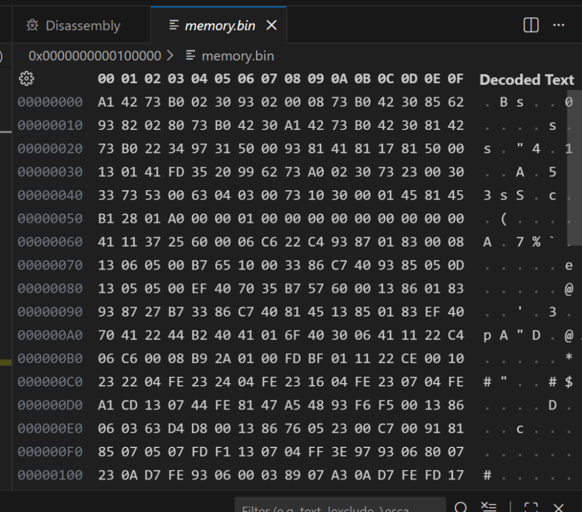The height and width of the screenshot is (512, 582).
Task: Click the 00 column offset header
Action: [x=106, y=79]
